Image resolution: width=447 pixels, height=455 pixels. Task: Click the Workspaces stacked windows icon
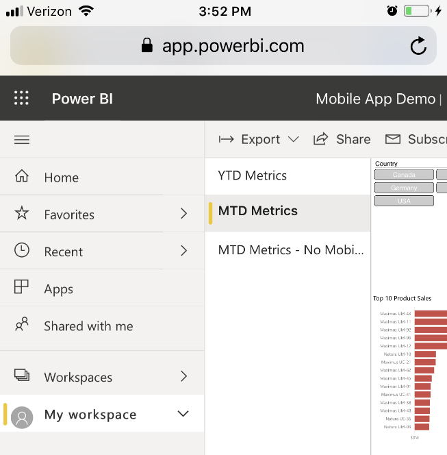click(x=22, y=375)
